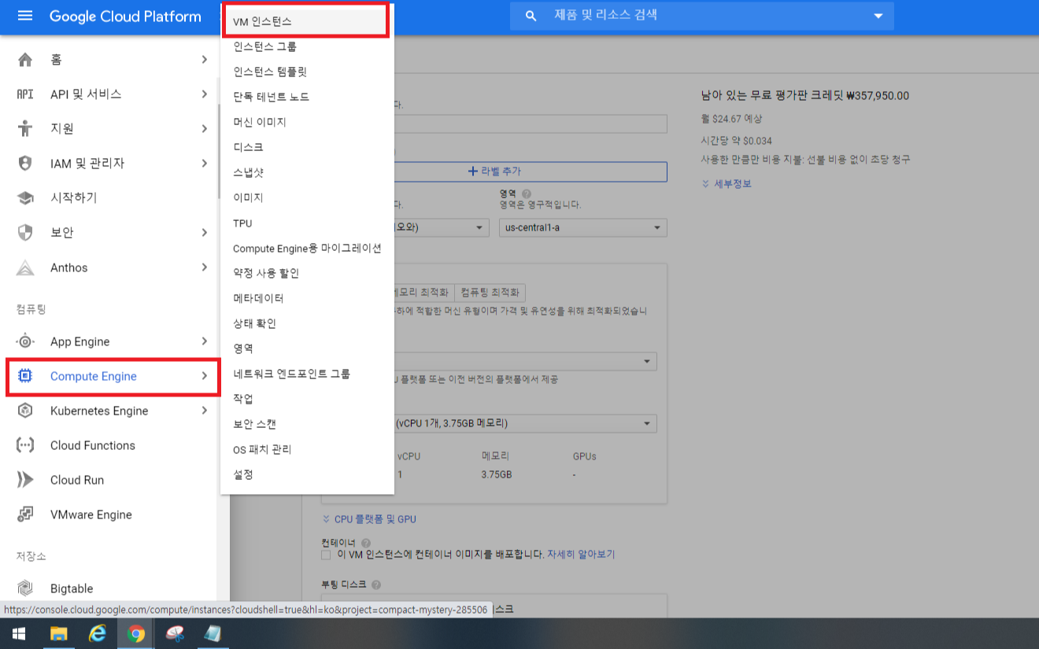Click the 지원 person icon
Image resolution: width=1039 pixels, height=649 pixels.
tap(25, 128)
